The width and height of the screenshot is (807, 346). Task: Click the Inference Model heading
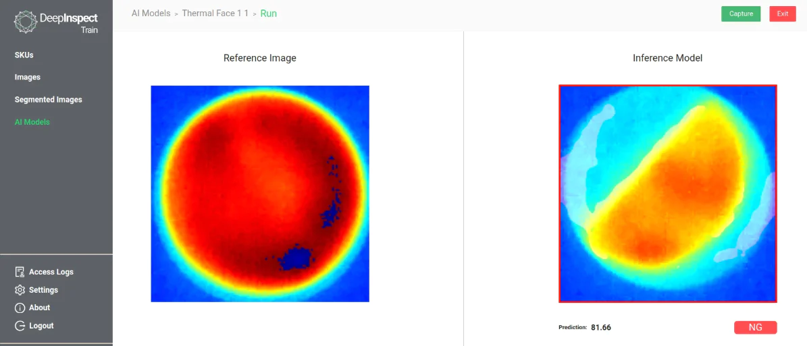tap(667, 58)
